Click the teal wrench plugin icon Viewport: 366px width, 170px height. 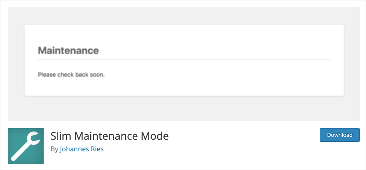point(26,146)
